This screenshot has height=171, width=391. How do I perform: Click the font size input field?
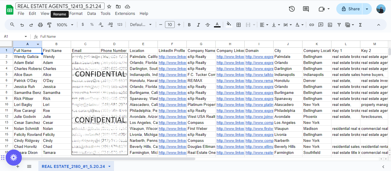click(170, 25)
